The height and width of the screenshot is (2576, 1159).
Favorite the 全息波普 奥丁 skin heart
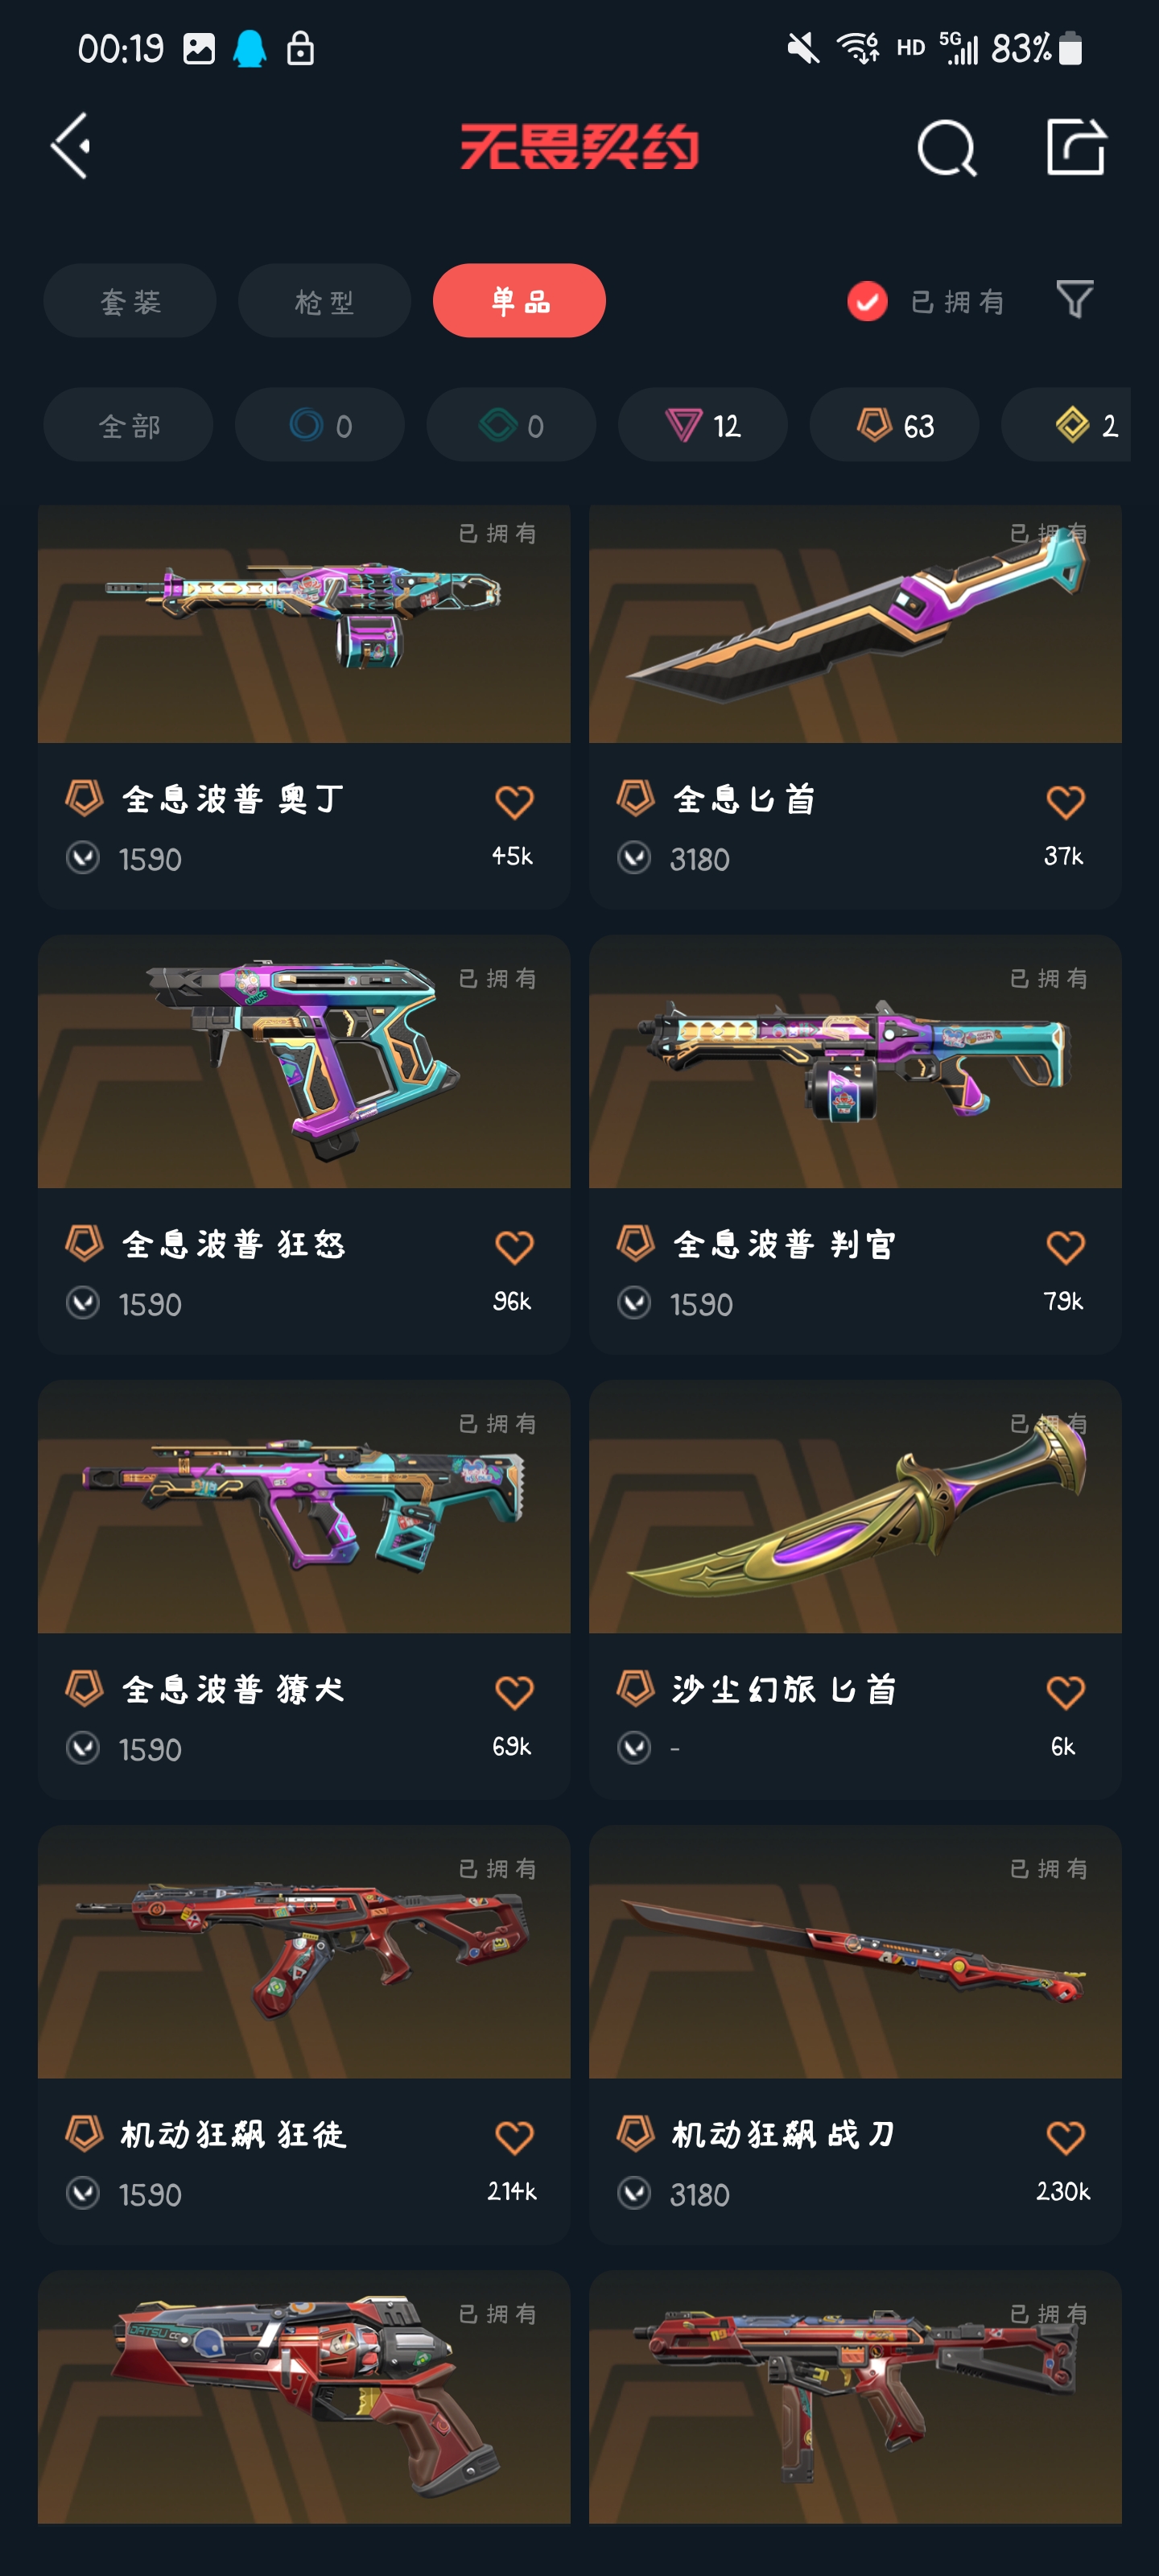point(514,802)
